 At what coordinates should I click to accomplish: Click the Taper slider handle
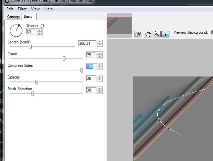64,59
